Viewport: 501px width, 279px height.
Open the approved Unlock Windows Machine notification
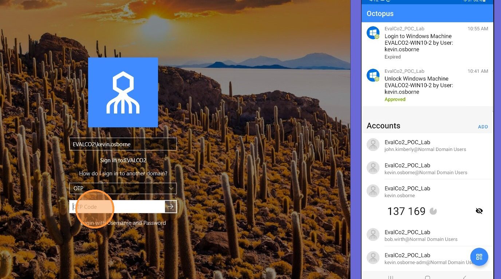427,85
